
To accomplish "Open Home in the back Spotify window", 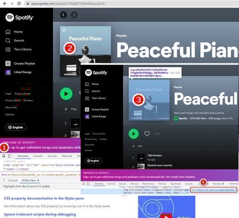I will point(14,32).
